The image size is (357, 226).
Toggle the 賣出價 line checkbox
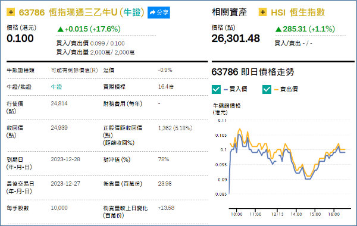coord(267,89)
